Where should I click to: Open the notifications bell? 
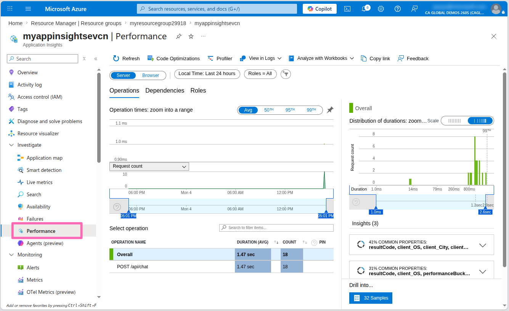click(364, 9)
